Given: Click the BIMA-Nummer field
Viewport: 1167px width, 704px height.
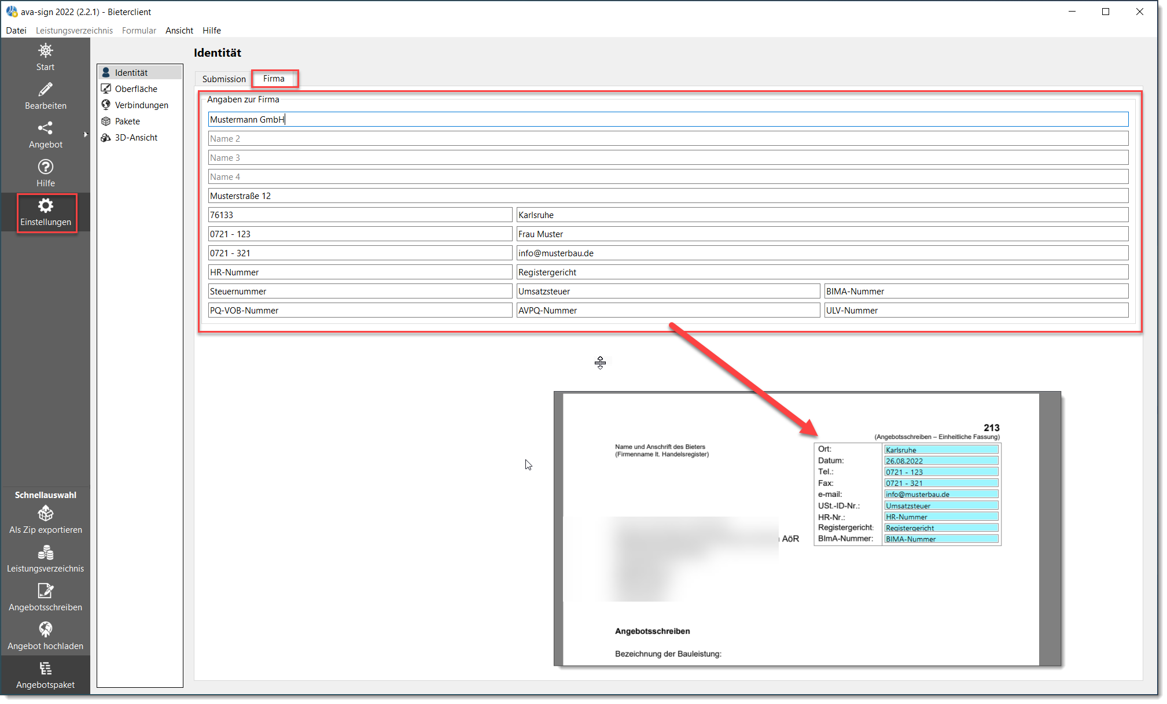Looking at the screenshot, I should tap(976, 291).
